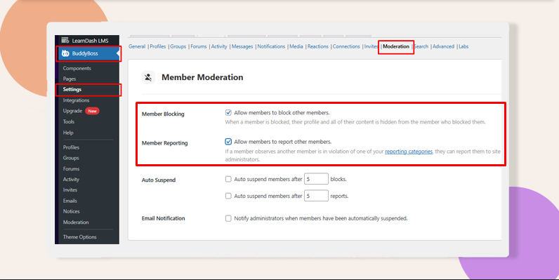Click the Email Notification label

[164, 218]
